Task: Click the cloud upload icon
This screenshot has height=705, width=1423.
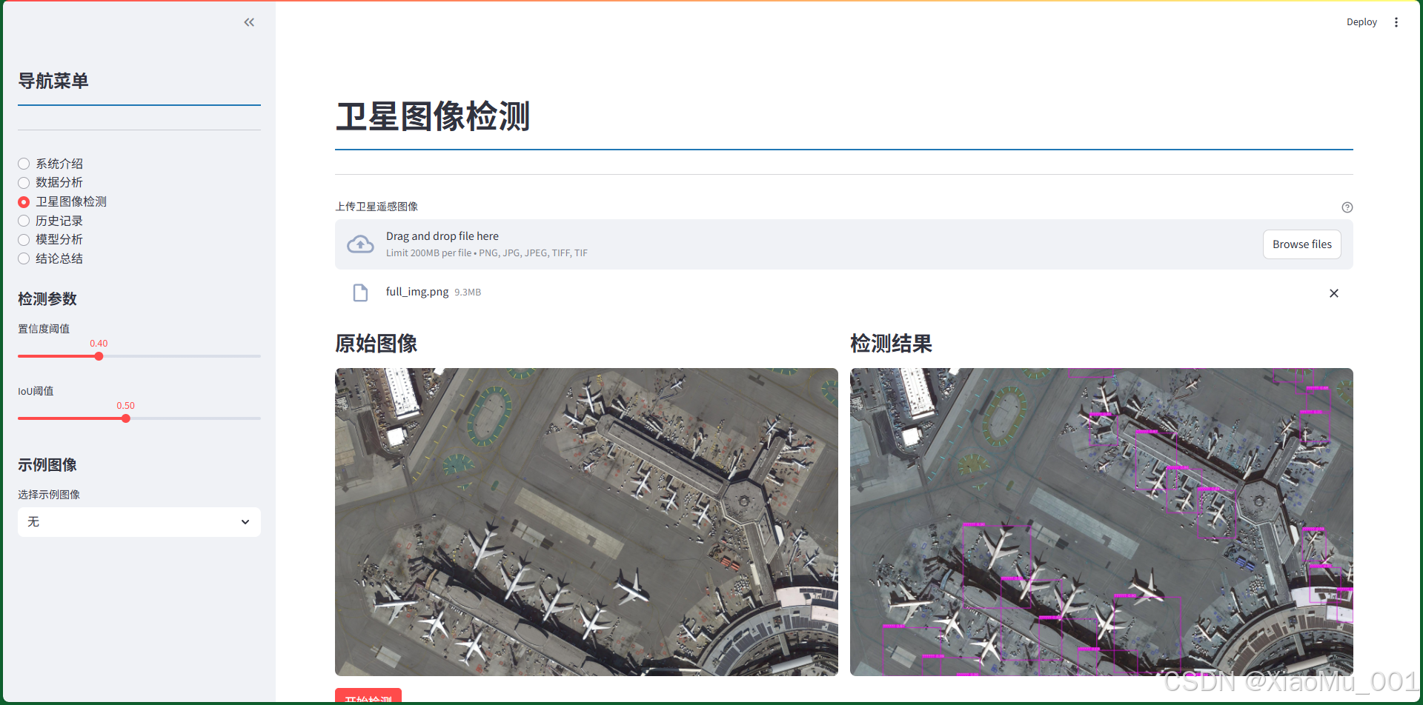Action: [361, 244]
